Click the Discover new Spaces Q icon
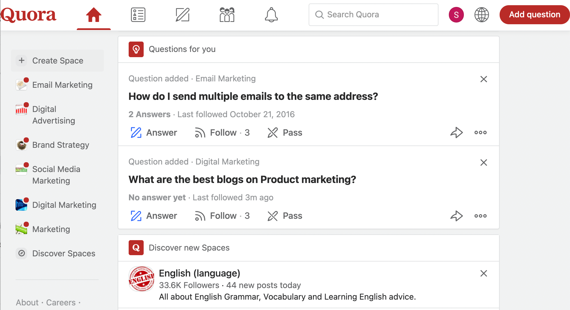Image resolution: width=570 pixels, height=310 pixels. pos(136,248)
